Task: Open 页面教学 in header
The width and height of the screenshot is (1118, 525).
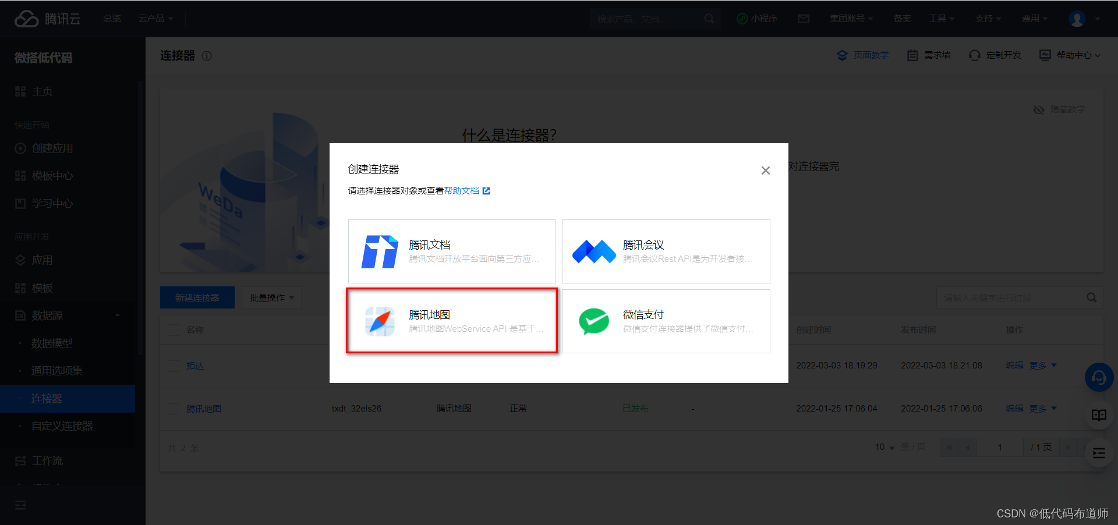Action: tap(862, 55)
